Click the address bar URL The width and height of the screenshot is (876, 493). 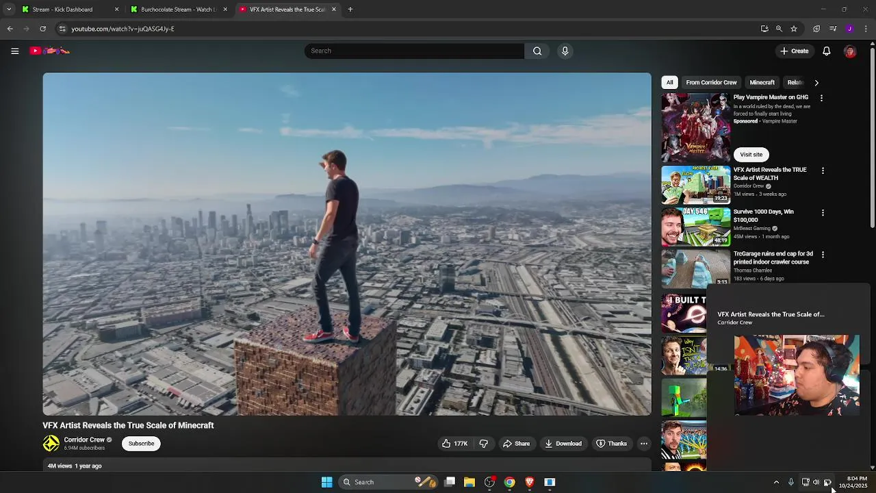pos(123,29)
